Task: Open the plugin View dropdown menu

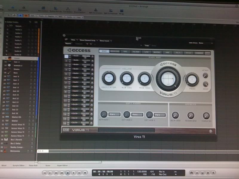Action: point(73,40)
